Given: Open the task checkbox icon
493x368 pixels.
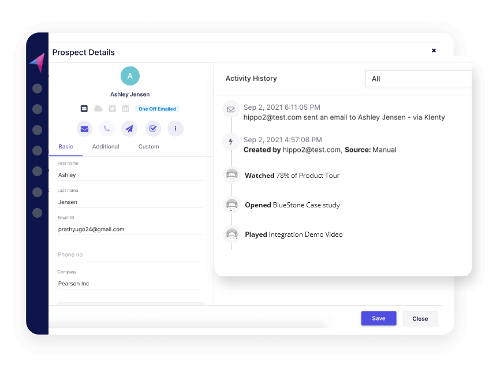Looking at the screenshot, I should [x=152, y=128].
